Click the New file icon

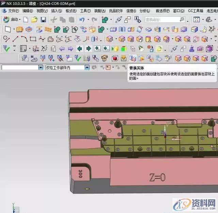pyautogui.click(x=26, y=20)
